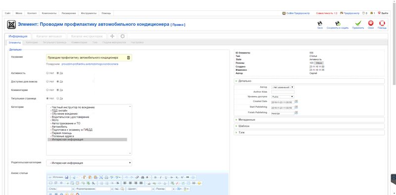The image size is (396, 195).
Task: Click the Название title input field
Action: coord(89,58)
